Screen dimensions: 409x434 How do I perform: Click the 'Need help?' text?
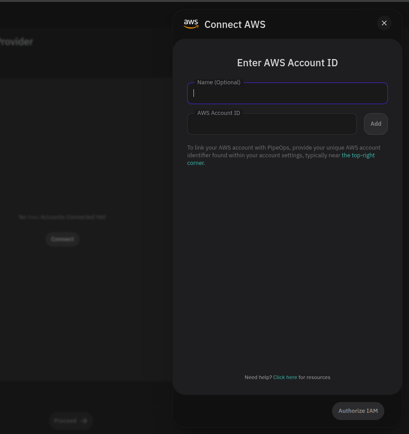pos(258,377)
